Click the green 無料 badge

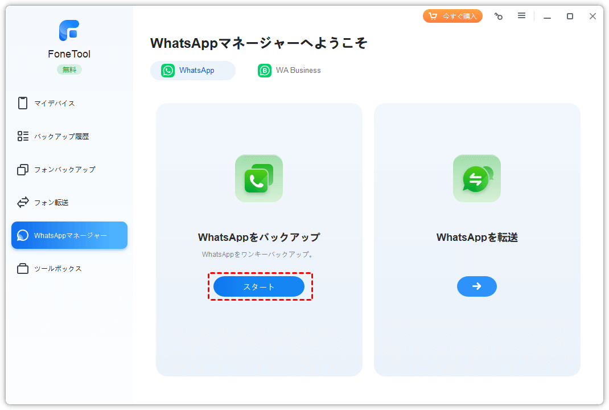(x=69, y=69)
